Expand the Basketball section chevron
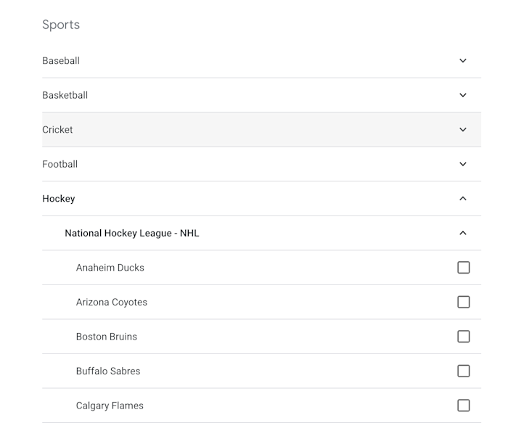Image resolution: width=508 pixels, height=423 pixels. tap(463, 95)
